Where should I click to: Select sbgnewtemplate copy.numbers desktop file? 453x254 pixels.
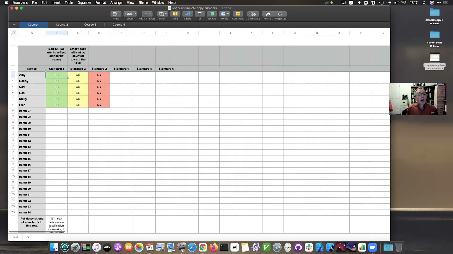pos(434,61)
